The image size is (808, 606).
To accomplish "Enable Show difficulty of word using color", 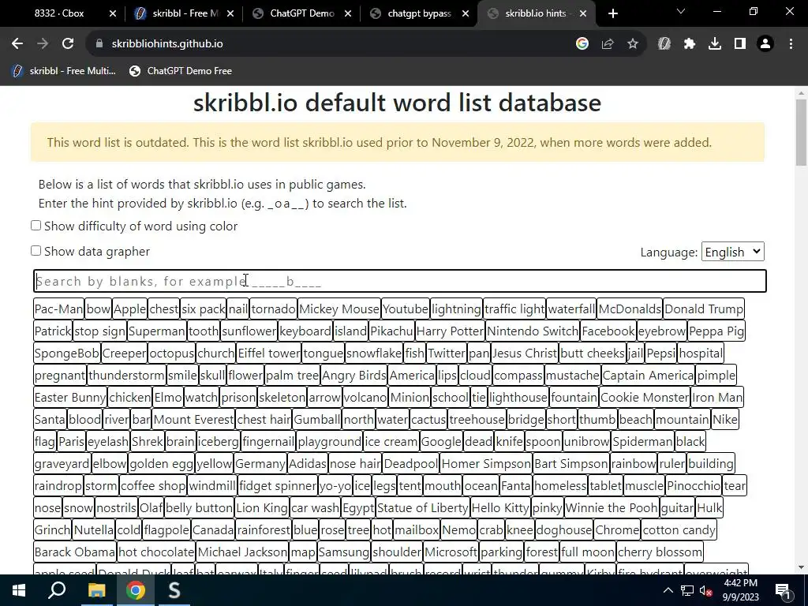I will tap(36, 226).
